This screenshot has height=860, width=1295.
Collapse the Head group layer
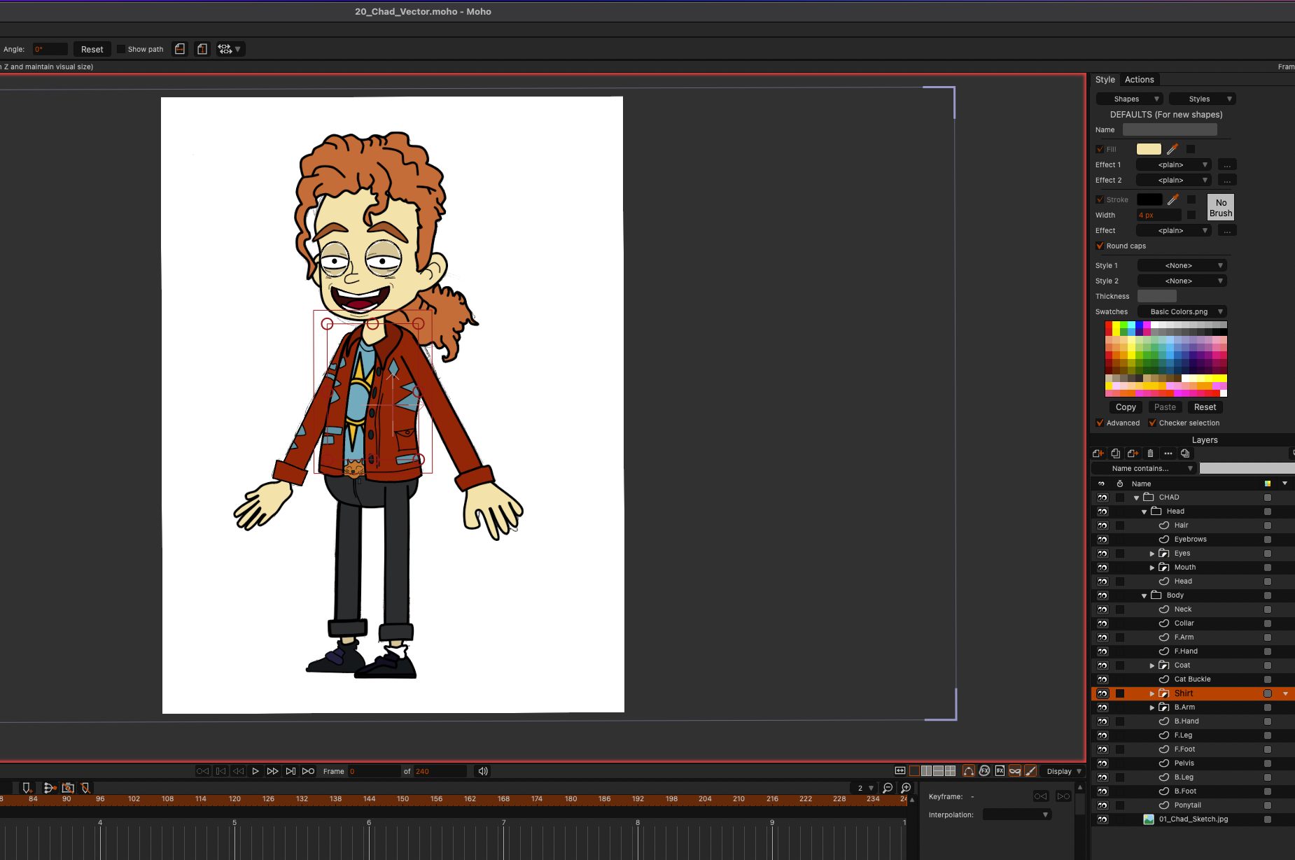(1144, 512)
